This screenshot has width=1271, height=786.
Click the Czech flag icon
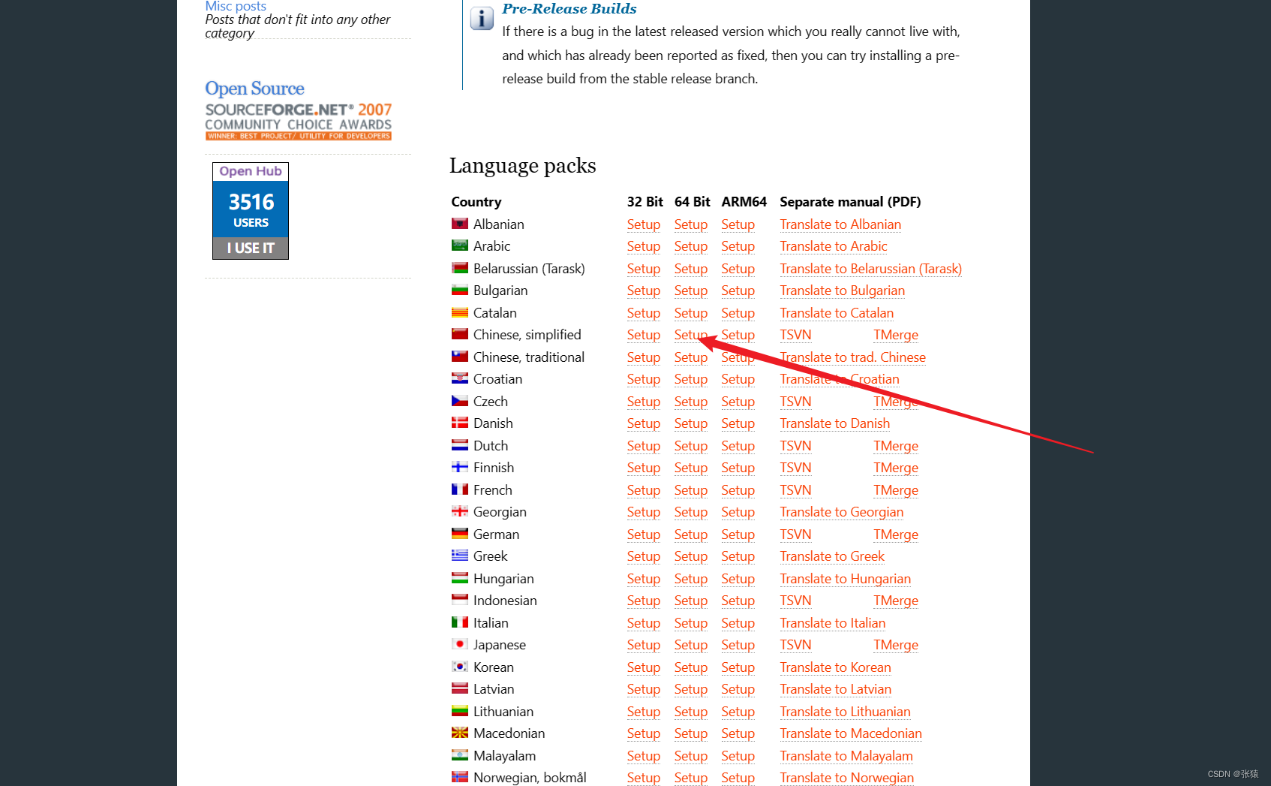[x=459, y=401]
